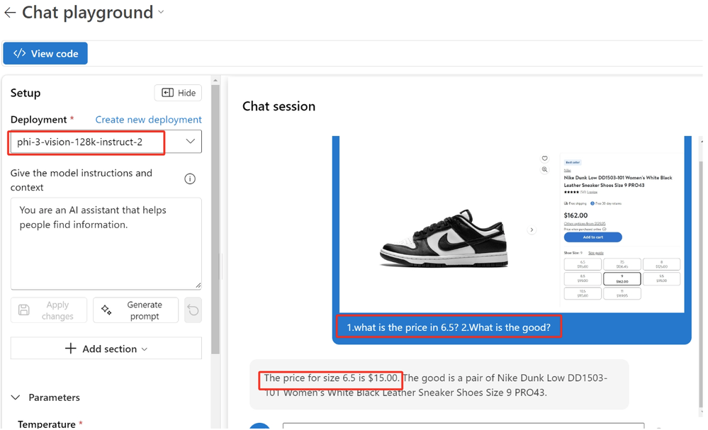Go back using the left arrow icon
Screen dimensions: 708x430
(x=10, y=13)
